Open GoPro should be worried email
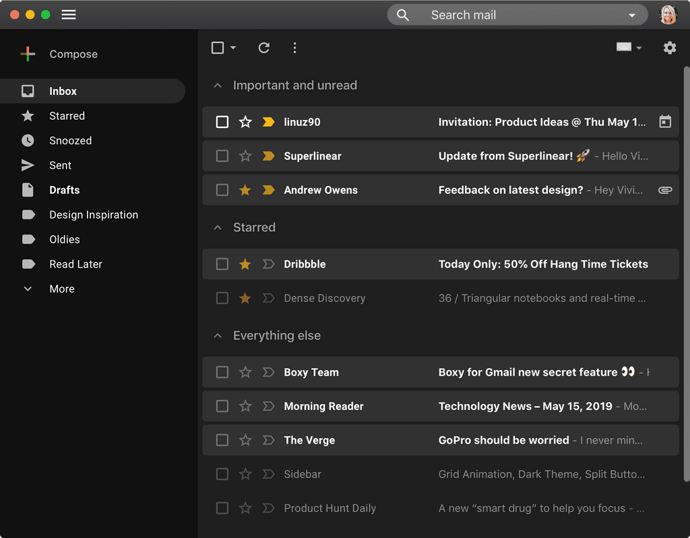Image resolution: width=690 pixels, height=538 pixels. point(441,440)
